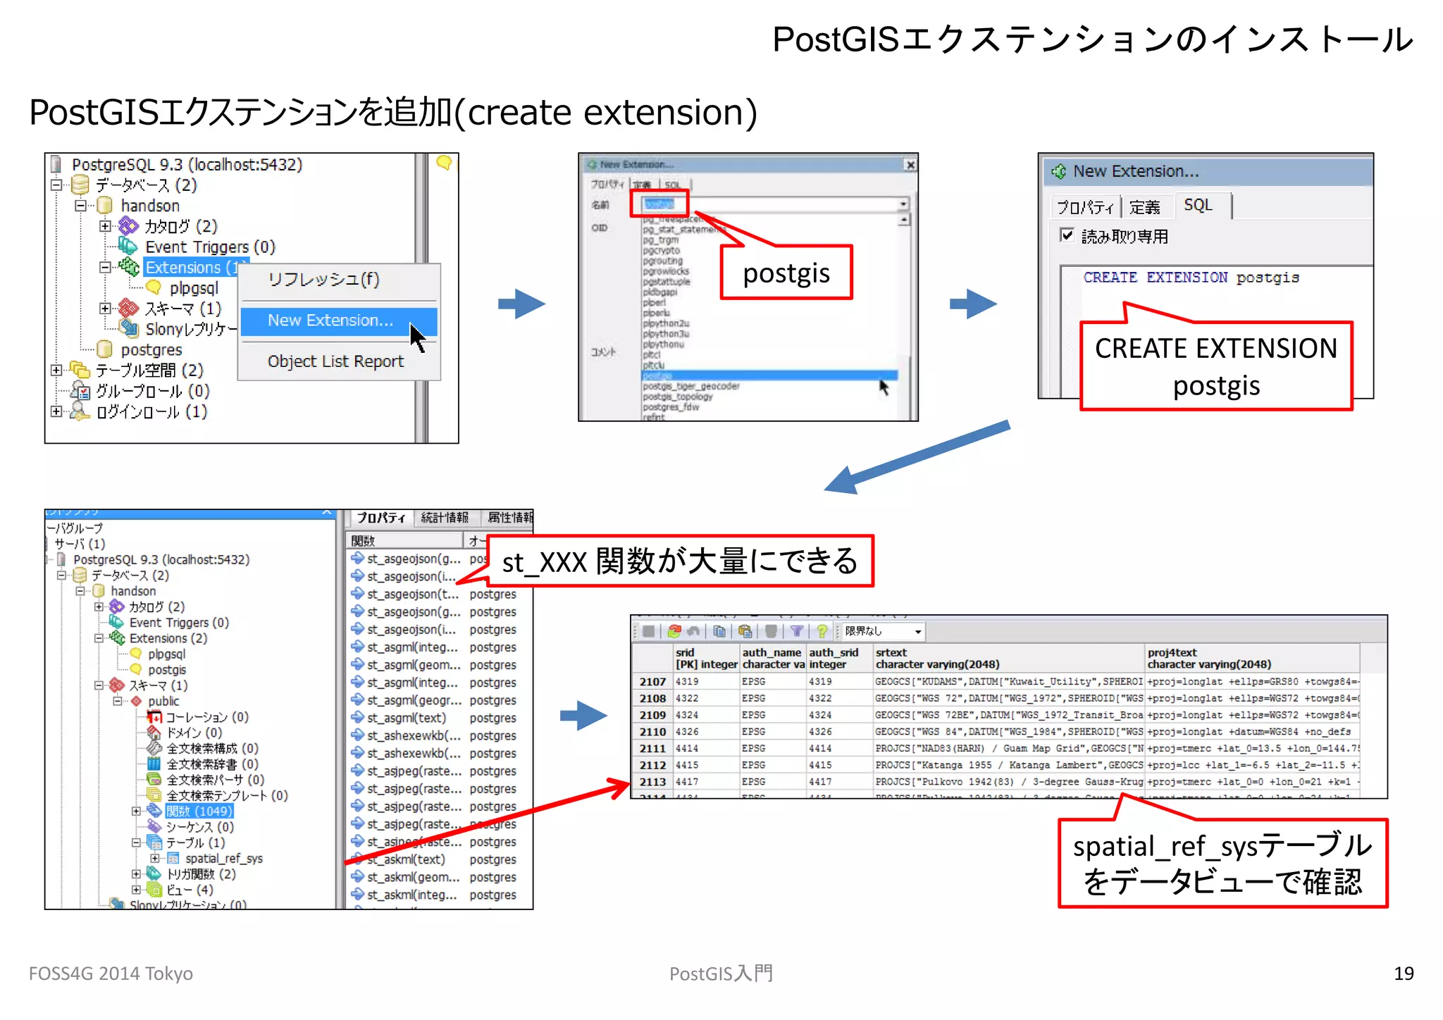This screenshot has width=1443, height=1020.
Task: Click the srtext column header
Action: click(x=1008, y=658)
